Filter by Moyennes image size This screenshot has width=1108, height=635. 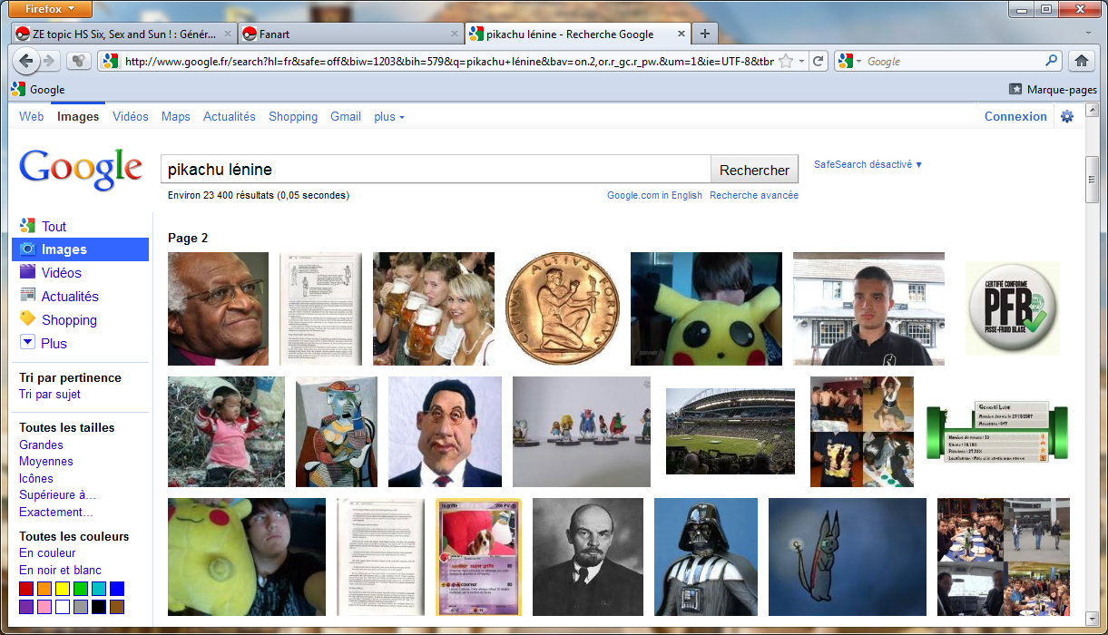coord(46,462)
